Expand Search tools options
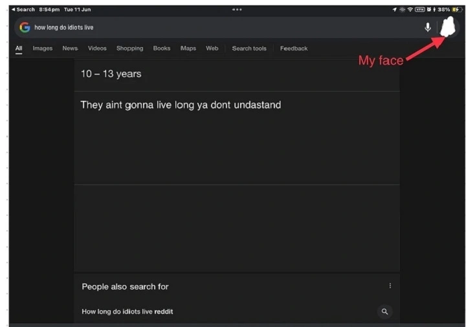 coord(249,48)
